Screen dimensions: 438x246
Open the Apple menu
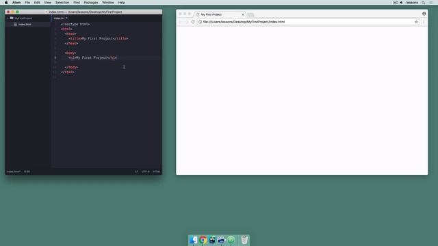(6, 3)
